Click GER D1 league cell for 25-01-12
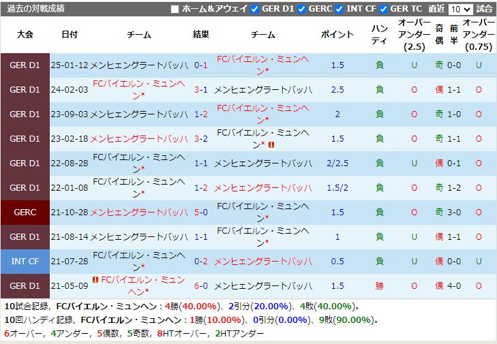 pyautogui.click(x=25, y=65)
